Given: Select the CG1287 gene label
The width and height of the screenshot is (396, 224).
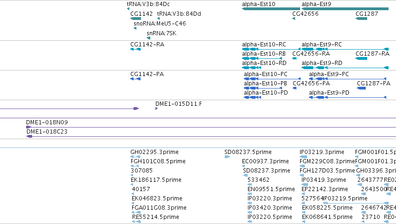Looking at the screenshot, I should click(367, 13).
